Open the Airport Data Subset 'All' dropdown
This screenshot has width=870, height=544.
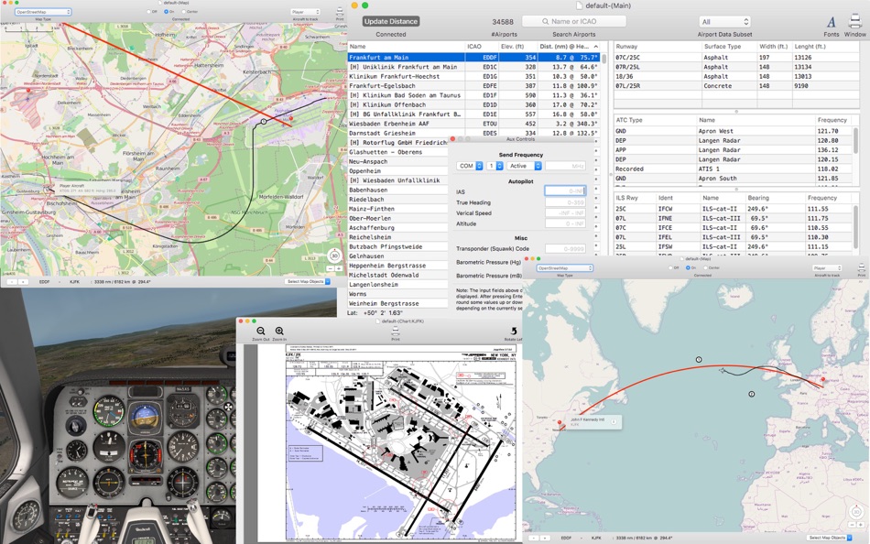click(x=724, y=22)
